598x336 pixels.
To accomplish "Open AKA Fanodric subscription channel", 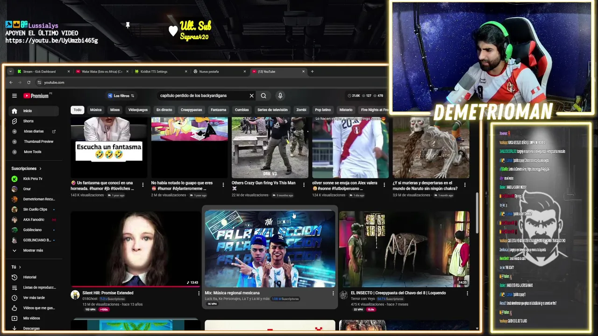I will pos(33,220).
